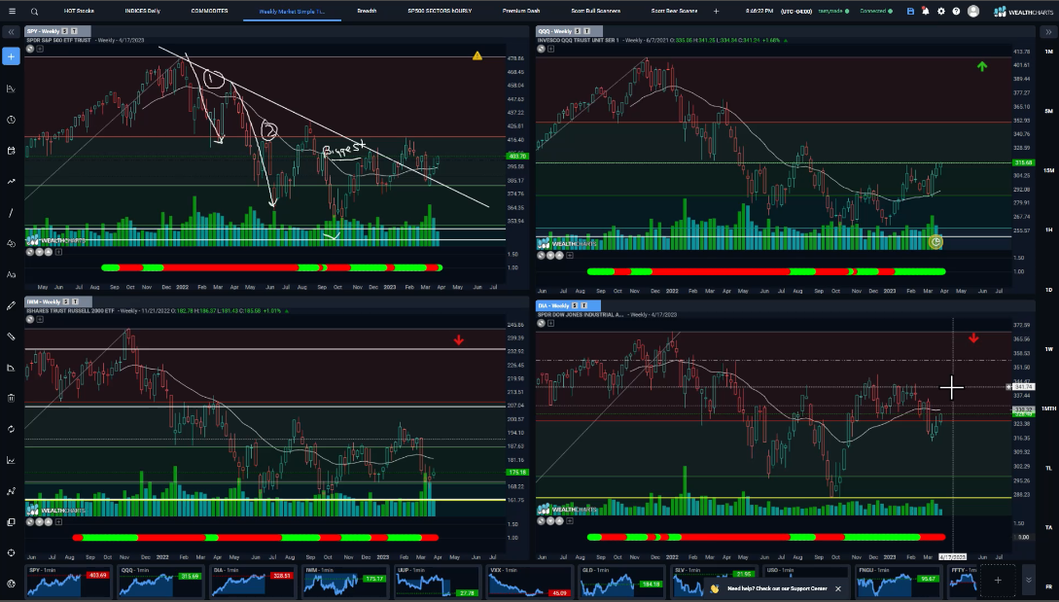Select the ruler measure tool
The width and height of the screenshot is (1059, 602).
[11, 336]
